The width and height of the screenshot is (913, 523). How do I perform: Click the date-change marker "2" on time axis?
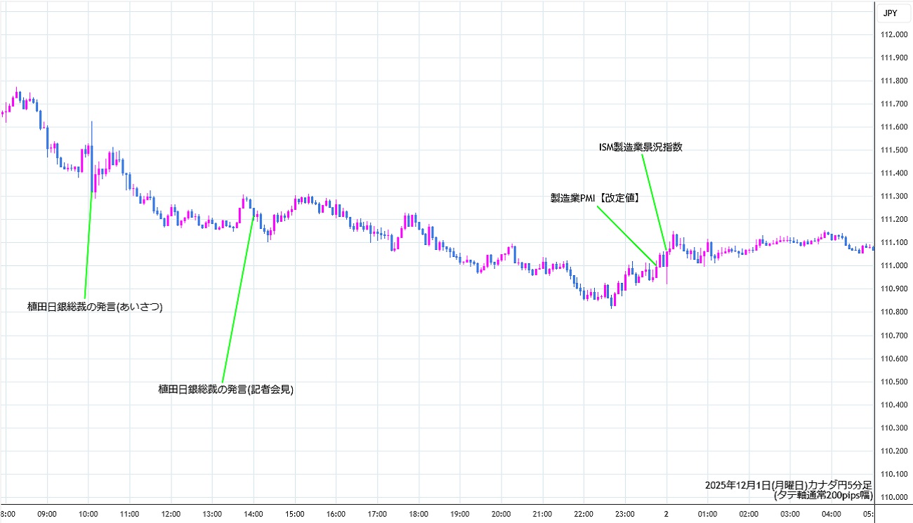[x=666, y=515]
